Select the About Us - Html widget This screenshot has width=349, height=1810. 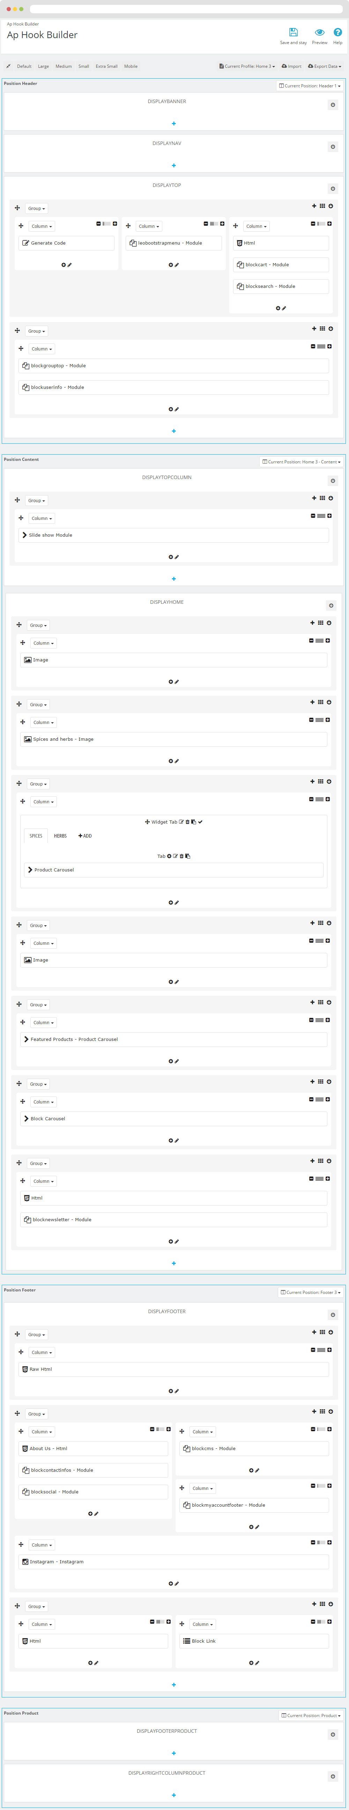(x=94, y=1449)
